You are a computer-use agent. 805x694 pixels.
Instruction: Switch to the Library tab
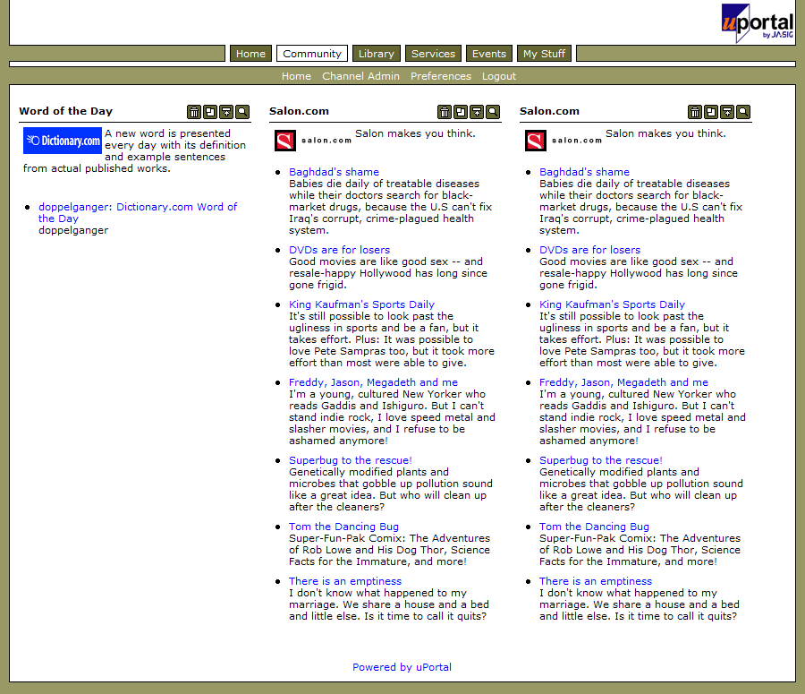[377, 54]
